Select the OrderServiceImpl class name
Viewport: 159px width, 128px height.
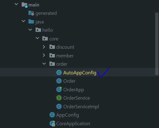tap(81, 107)
